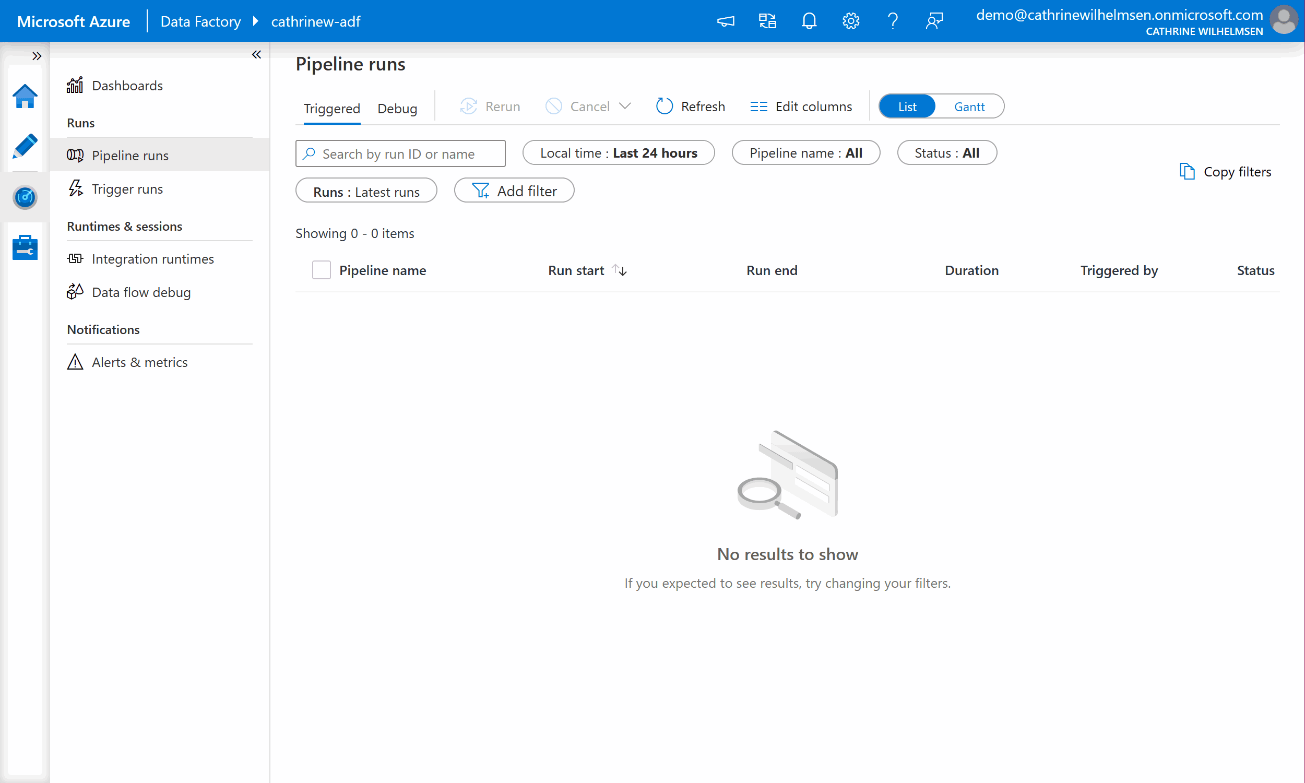
Task: Click the help question mark icon
Action: pos(892,21)
